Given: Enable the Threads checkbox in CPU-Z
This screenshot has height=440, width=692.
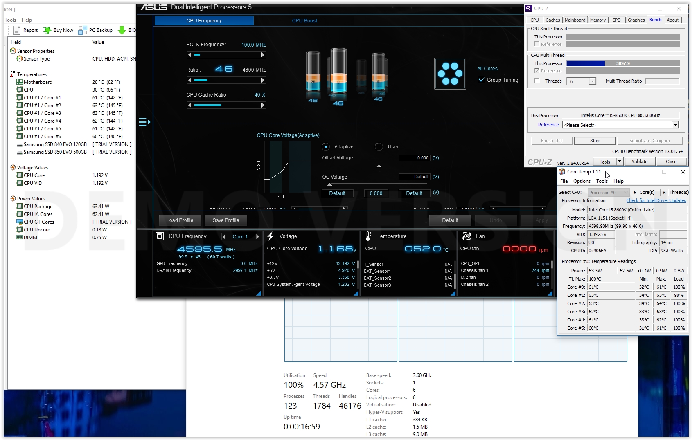Looking at the screenshot, I should point(537,81).
